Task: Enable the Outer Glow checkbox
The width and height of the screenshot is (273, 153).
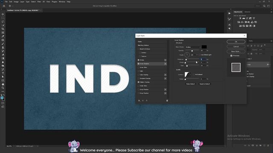Action: coord(139,86)
